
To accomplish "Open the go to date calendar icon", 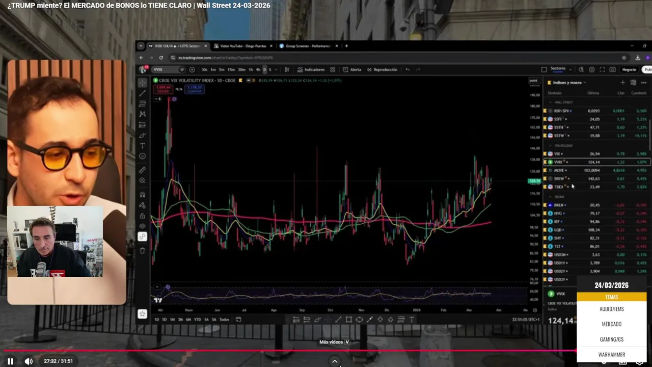I will 238,320.
